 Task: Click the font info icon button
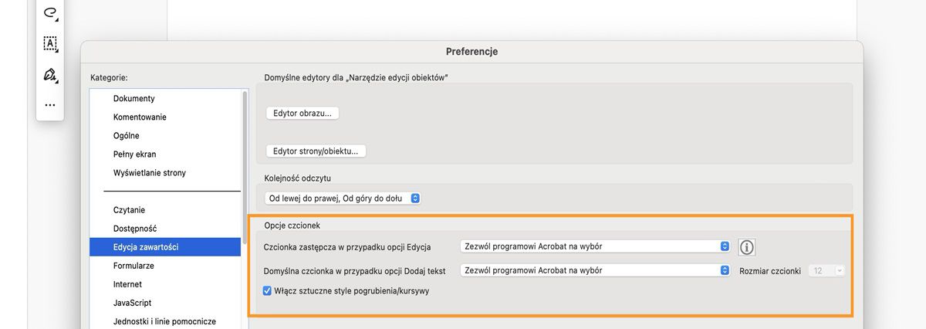point(746,247)
